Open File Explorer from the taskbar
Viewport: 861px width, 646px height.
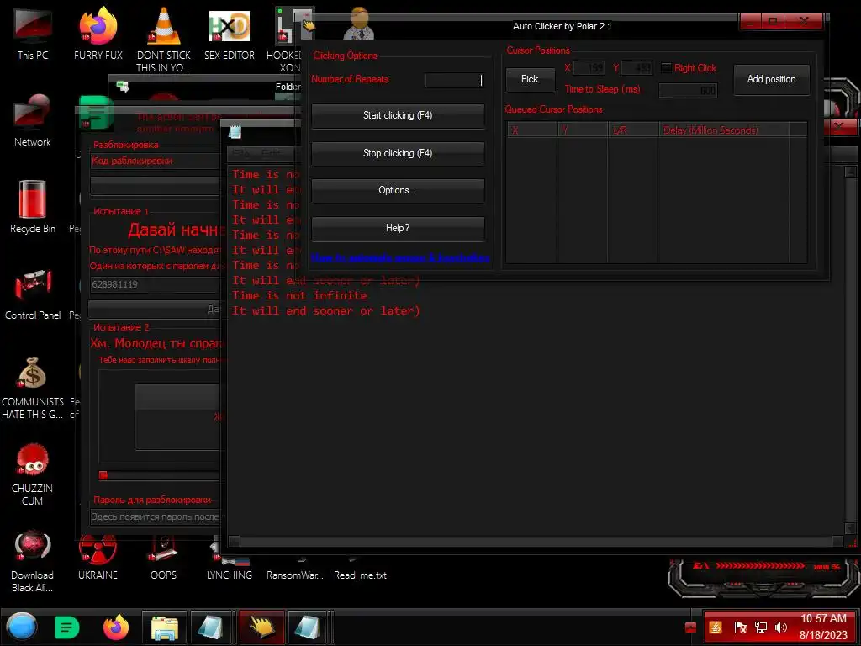coord(165,627)
